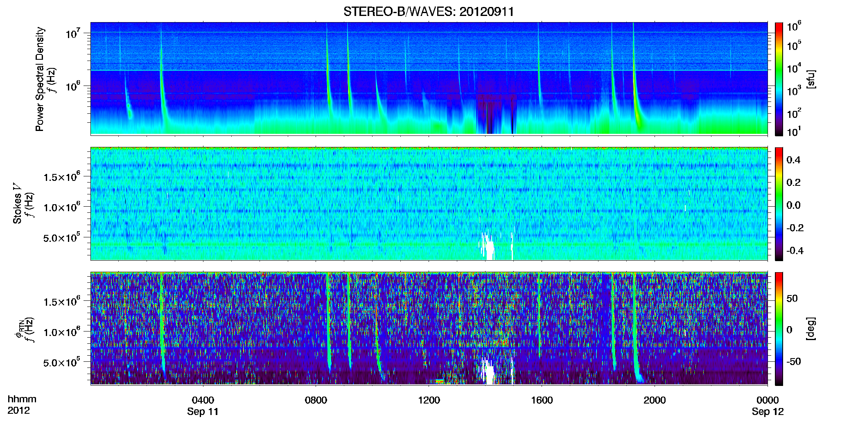Viewport: 858px width, 442px height.
Task: Click the hhmm time-axis label
Action: coord(22,399)
